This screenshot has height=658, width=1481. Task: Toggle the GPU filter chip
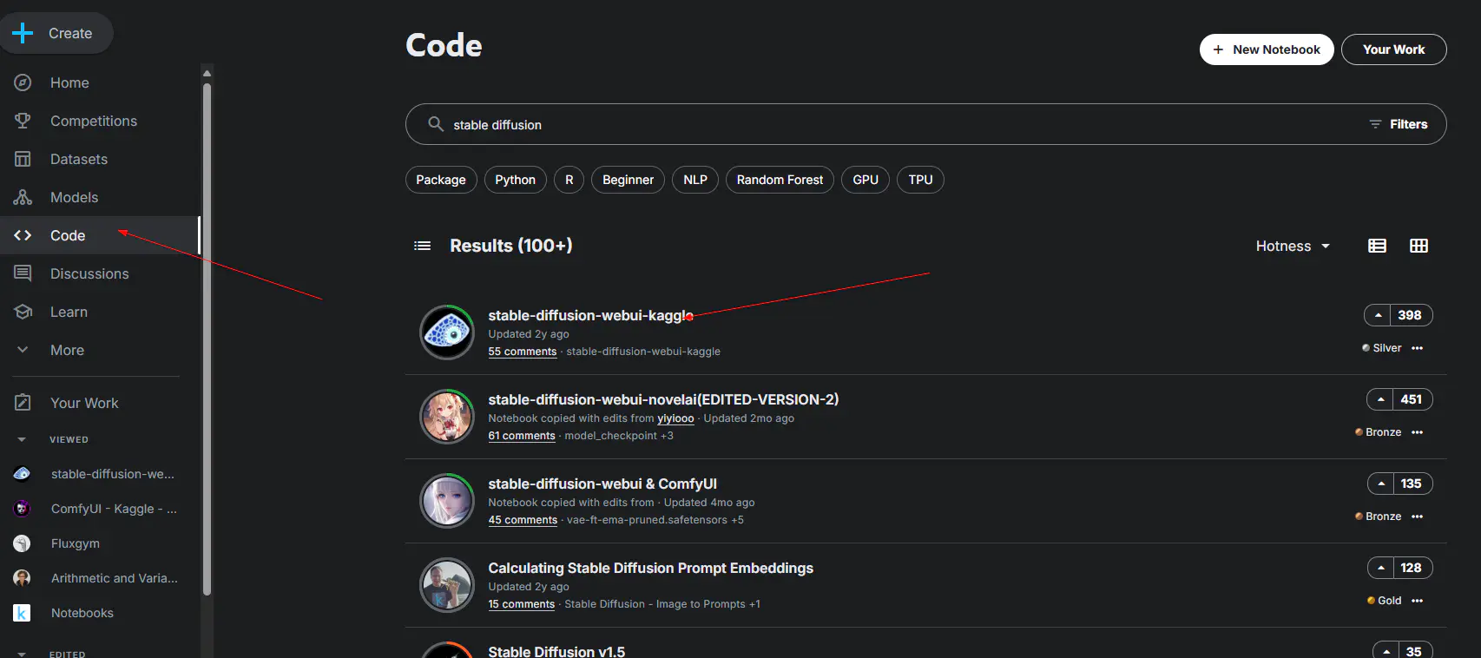click(866, 180)
